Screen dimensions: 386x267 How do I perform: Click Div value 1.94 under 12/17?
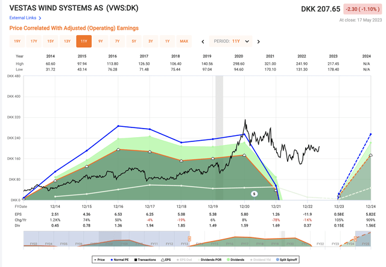150,225
